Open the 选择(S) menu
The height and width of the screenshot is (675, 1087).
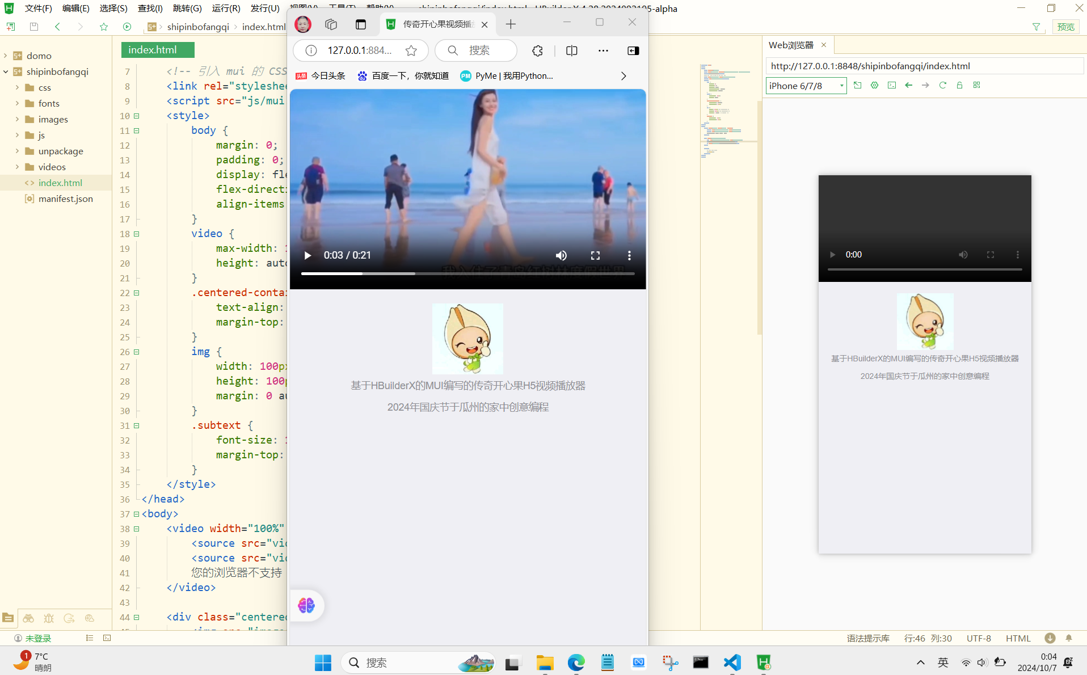[x=113, y=9]
